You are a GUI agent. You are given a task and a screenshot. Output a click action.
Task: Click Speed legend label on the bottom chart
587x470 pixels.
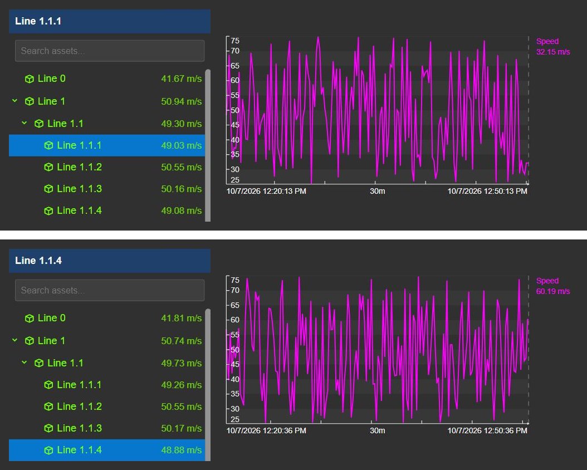click(x=547, y=281)
